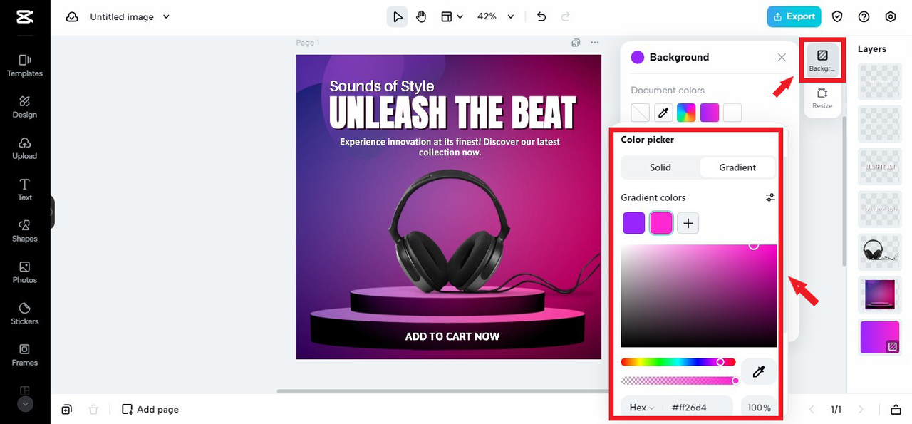Duplicate Page 1 using page icon

pos(576,43)
